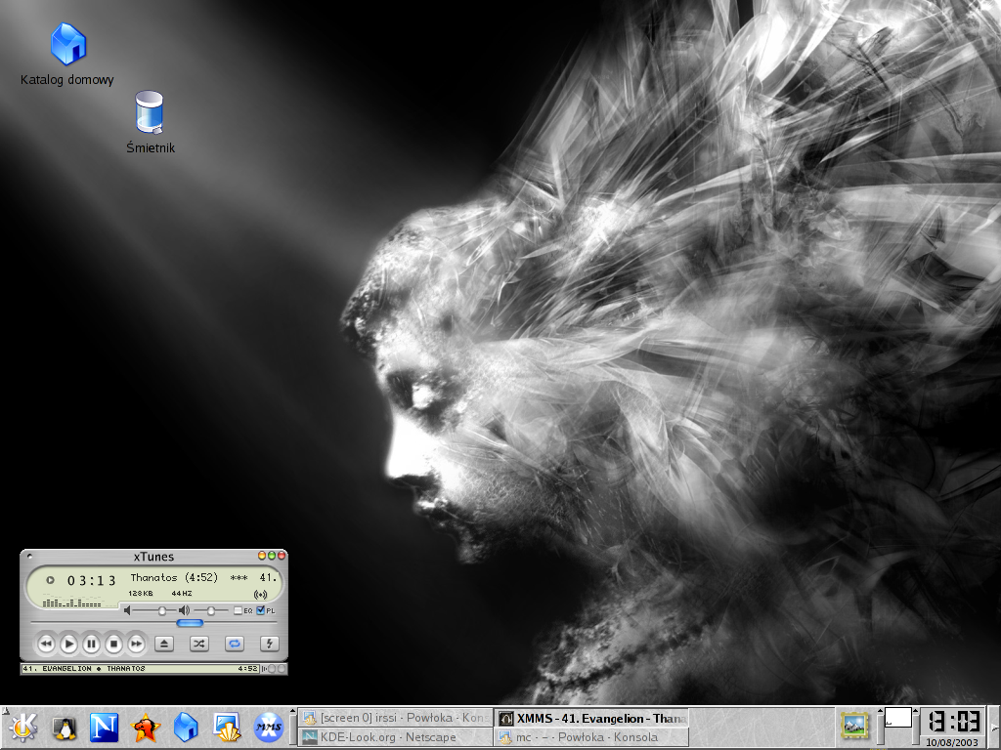This screenshot has width=1001, height=750.
Task: Click the 03:13 elapsed time display
Action: click(x=92, y=580)
